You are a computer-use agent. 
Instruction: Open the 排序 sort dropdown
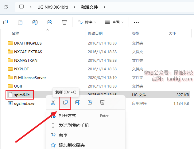(87, 22)
